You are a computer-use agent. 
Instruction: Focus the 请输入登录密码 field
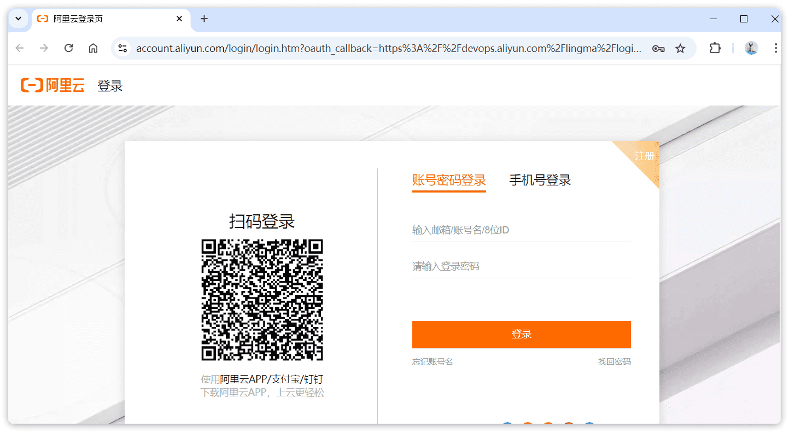(522, 266)
